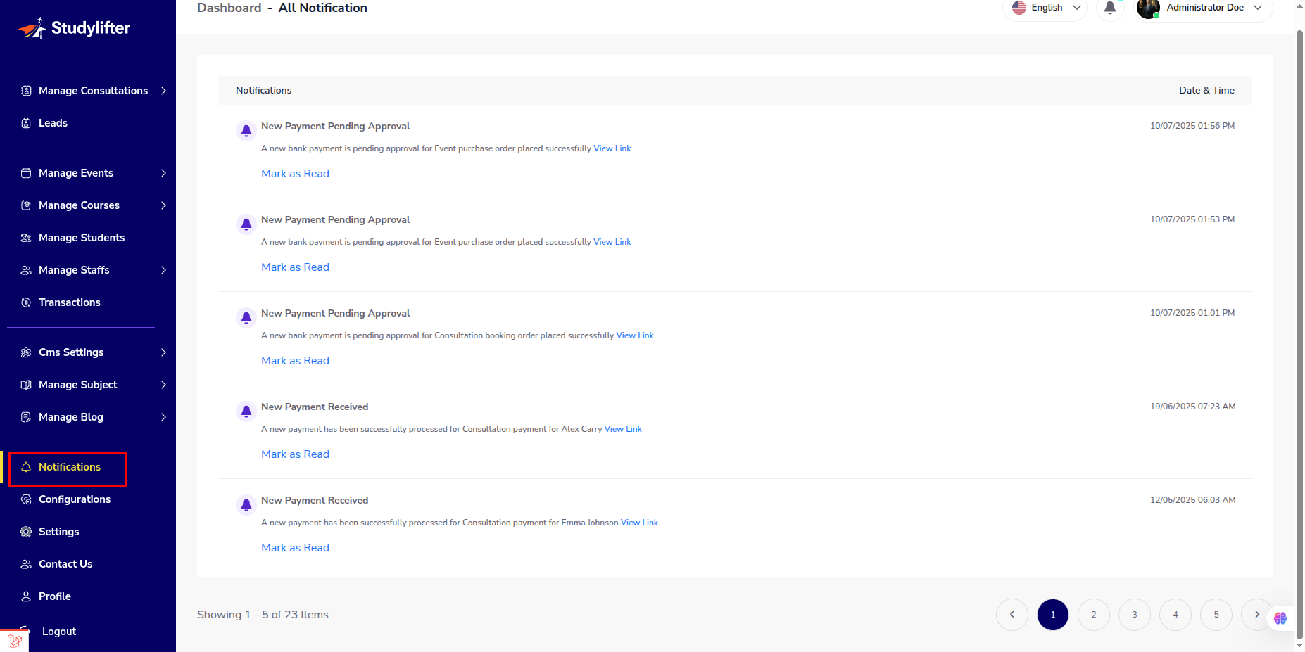Click the Manage Staffs icon
1305x652 pixels.
(26, 270)
